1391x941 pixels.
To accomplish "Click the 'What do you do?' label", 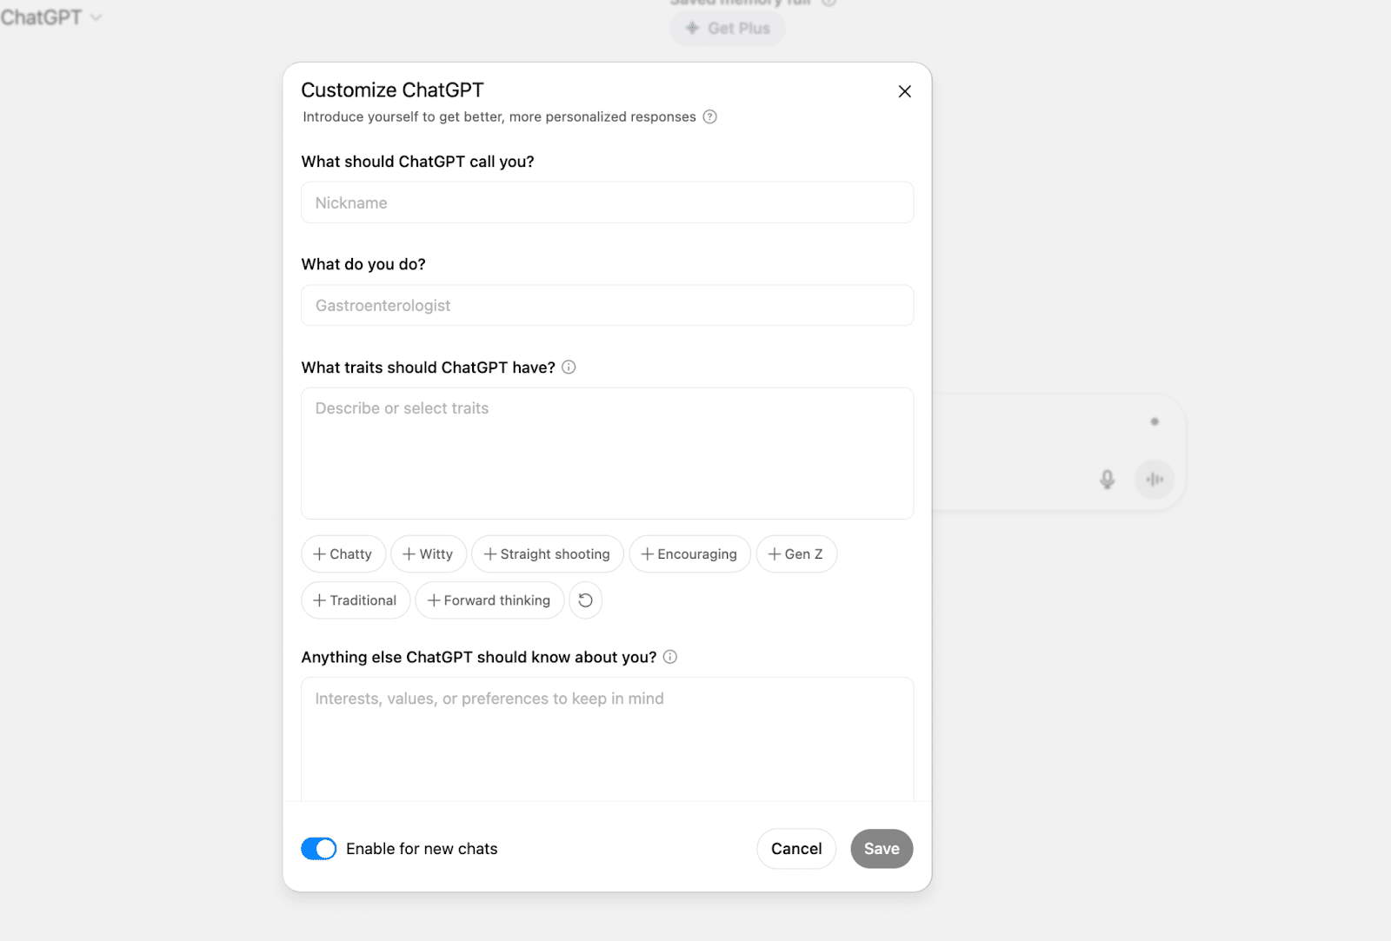I will click(x=363, y=264).
